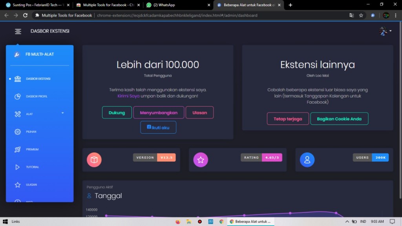
Task: Click the blue users circle icon
Action: [x=307, y=160]
